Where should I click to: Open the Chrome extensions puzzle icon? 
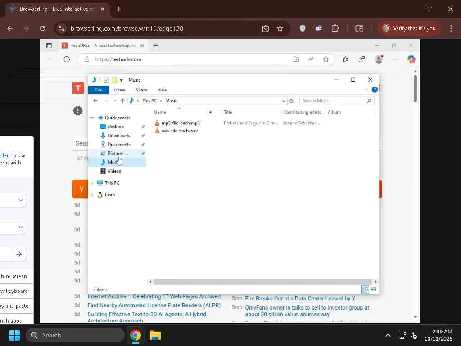point(335,28)
